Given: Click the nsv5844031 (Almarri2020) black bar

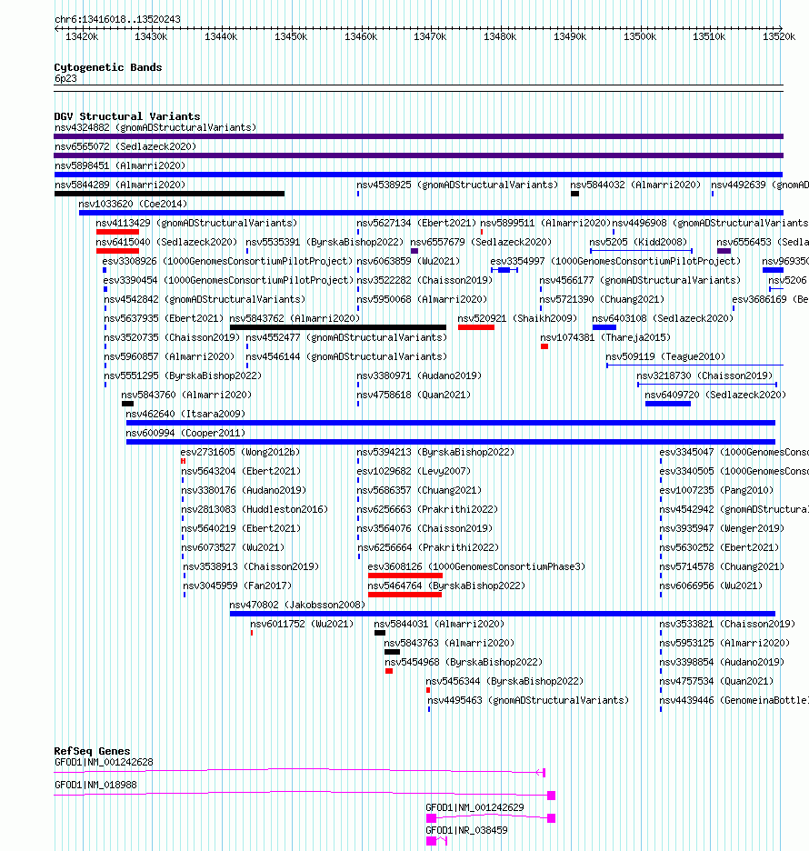Looking at the screenshot, I should pyautogui.click(x=380, y=634).
